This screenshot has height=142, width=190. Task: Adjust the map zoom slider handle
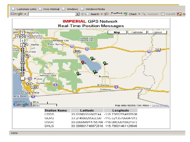(22, 63)
